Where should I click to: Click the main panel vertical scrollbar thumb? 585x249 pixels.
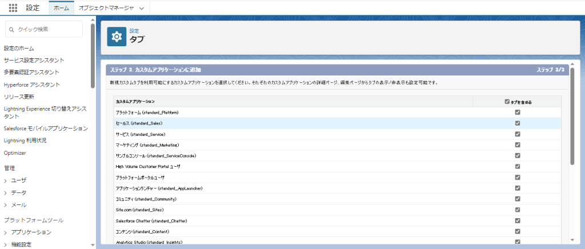click(572, 115)
